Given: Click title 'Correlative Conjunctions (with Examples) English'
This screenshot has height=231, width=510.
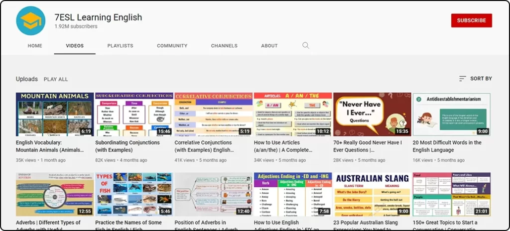Looking at the screenshot, I should pyautogui.click(x=204, y=146).
